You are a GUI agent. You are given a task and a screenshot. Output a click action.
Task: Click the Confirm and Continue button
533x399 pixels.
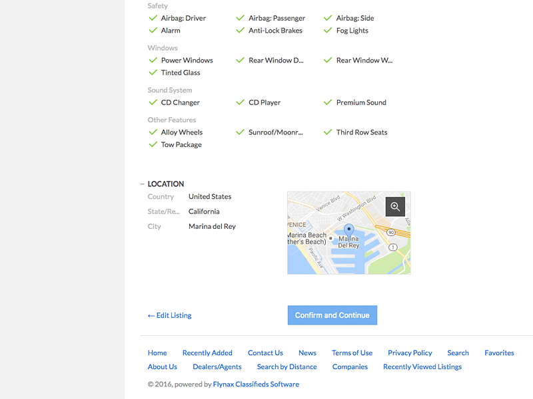[x=332, y=315]
